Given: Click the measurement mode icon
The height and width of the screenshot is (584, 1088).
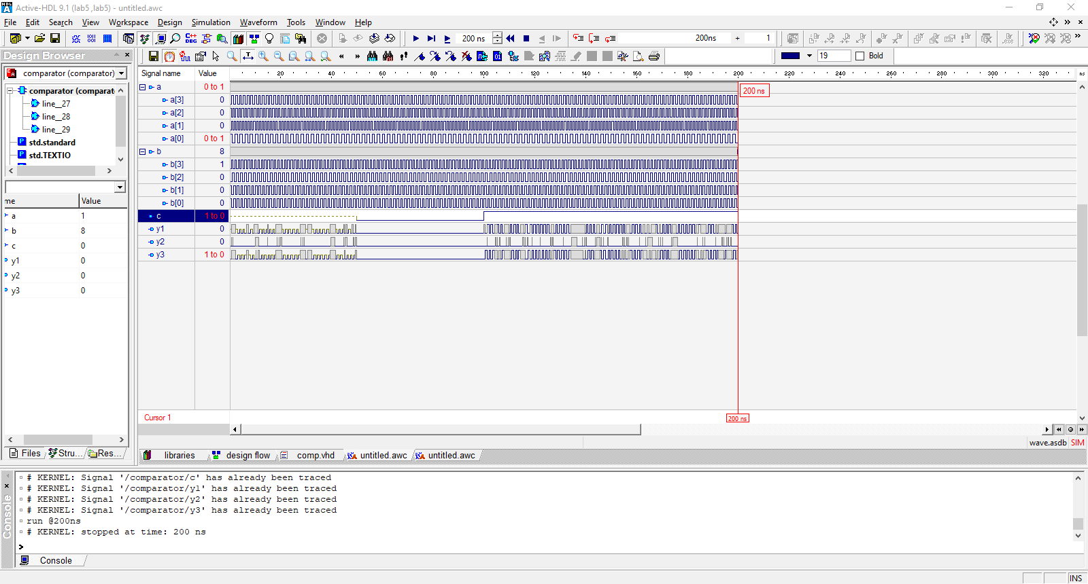Looking at the screenshot, I should [248, 56].
